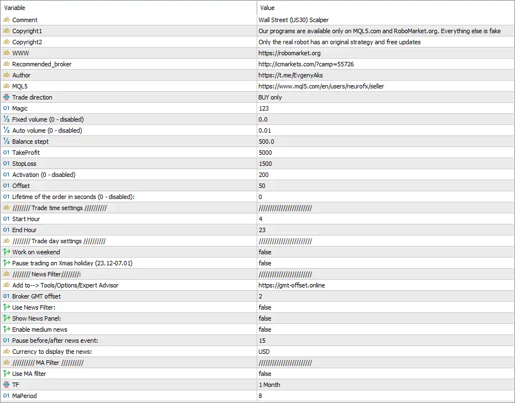515x403 pixels.
Task: Click the enum icon beside Trade direction
Action: [x=6, y=97]
